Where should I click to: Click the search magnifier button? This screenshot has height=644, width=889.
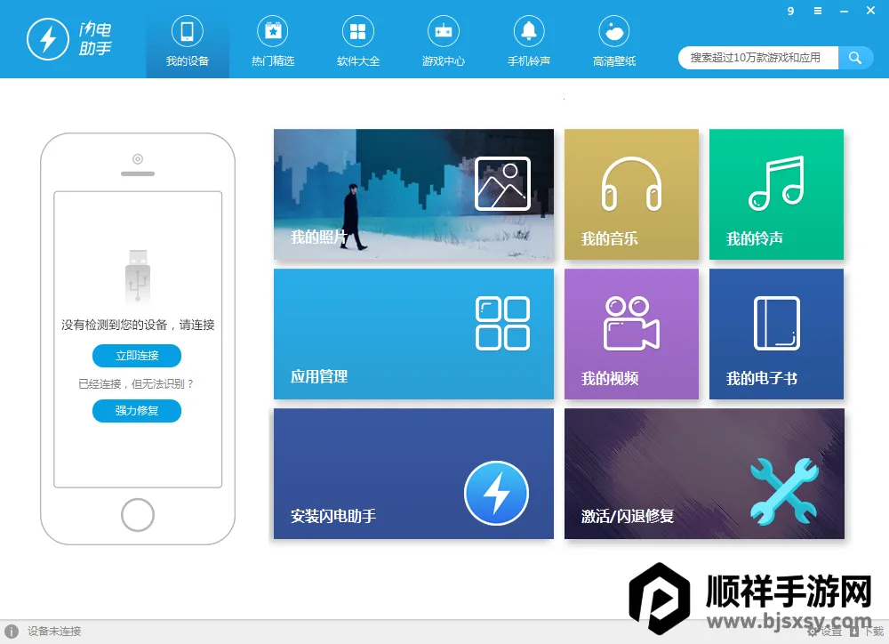click(855, 58)
